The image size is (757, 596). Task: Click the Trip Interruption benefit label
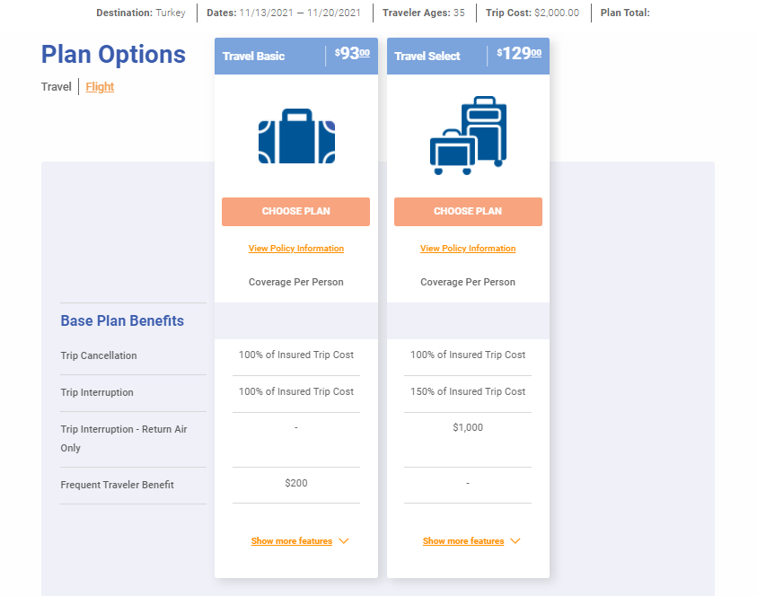[x=97, y=392]
